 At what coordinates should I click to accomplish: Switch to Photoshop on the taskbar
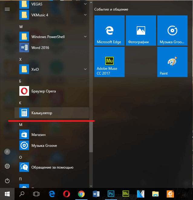[x=111, y=194]
